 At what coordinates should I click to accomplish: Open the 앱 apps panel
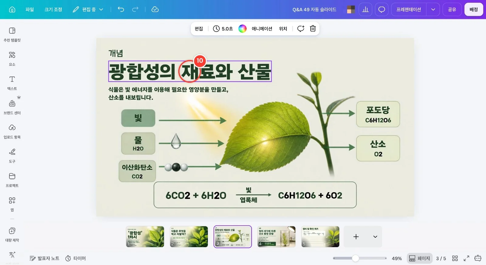[12, 204]
